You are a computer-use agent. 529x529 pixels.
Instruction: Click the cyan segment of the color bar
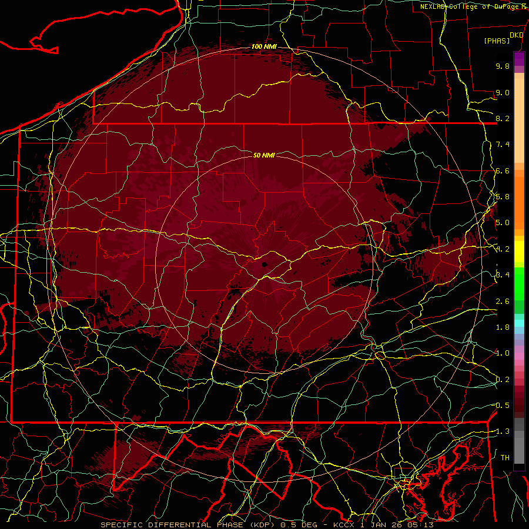pos(519,323)
